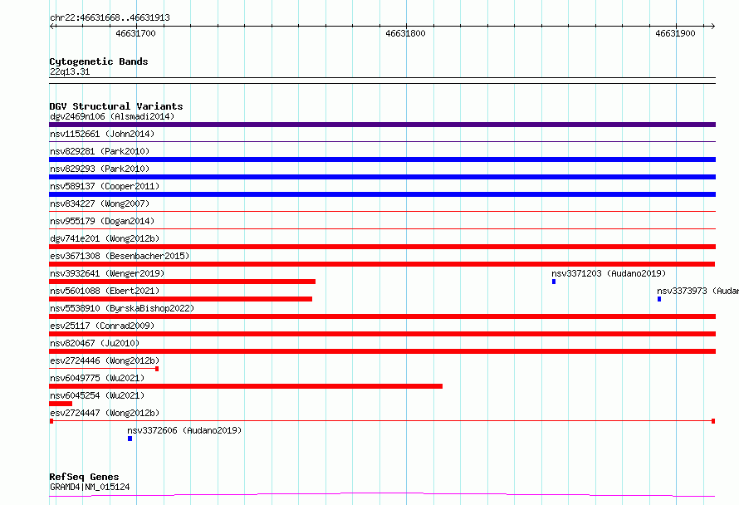Open the nsv829281 (Park2010) variant label
Image resolution: width=739 pixels, height=505 pixels.
[x=100, y=151]
